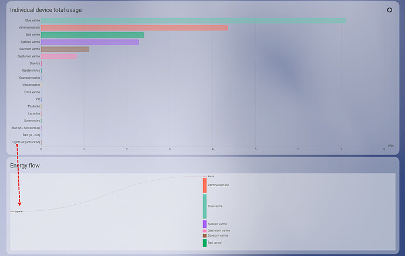Click the Stue varme teal usage bar
This screenshot has width=405, height=256.
point(194,21)
